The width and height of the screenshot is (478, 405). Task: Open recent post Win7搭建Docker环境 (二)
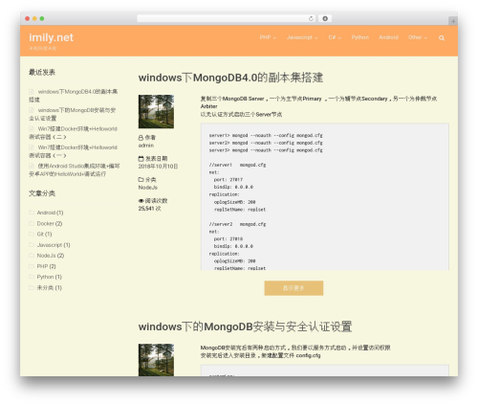click(74, 132)
